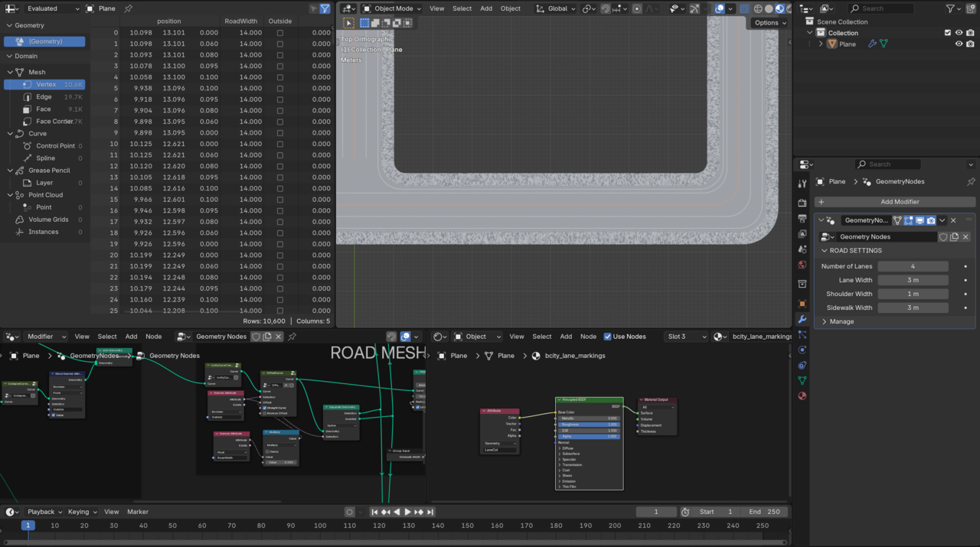Toggle Collection exclude checkbox in Outliner
Screen dimensions: 980x547
coord(948,33)
